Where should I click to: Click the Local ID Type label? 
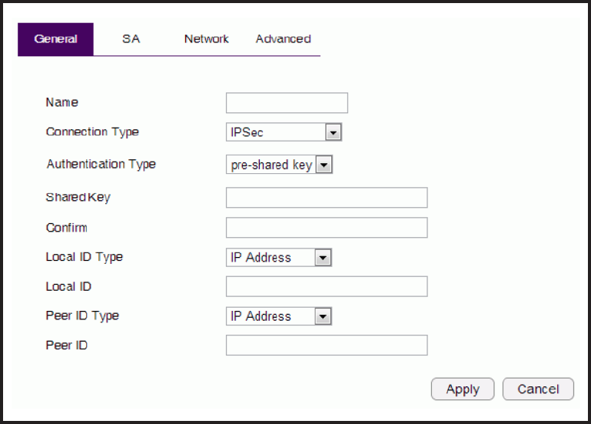click(84, 257)
